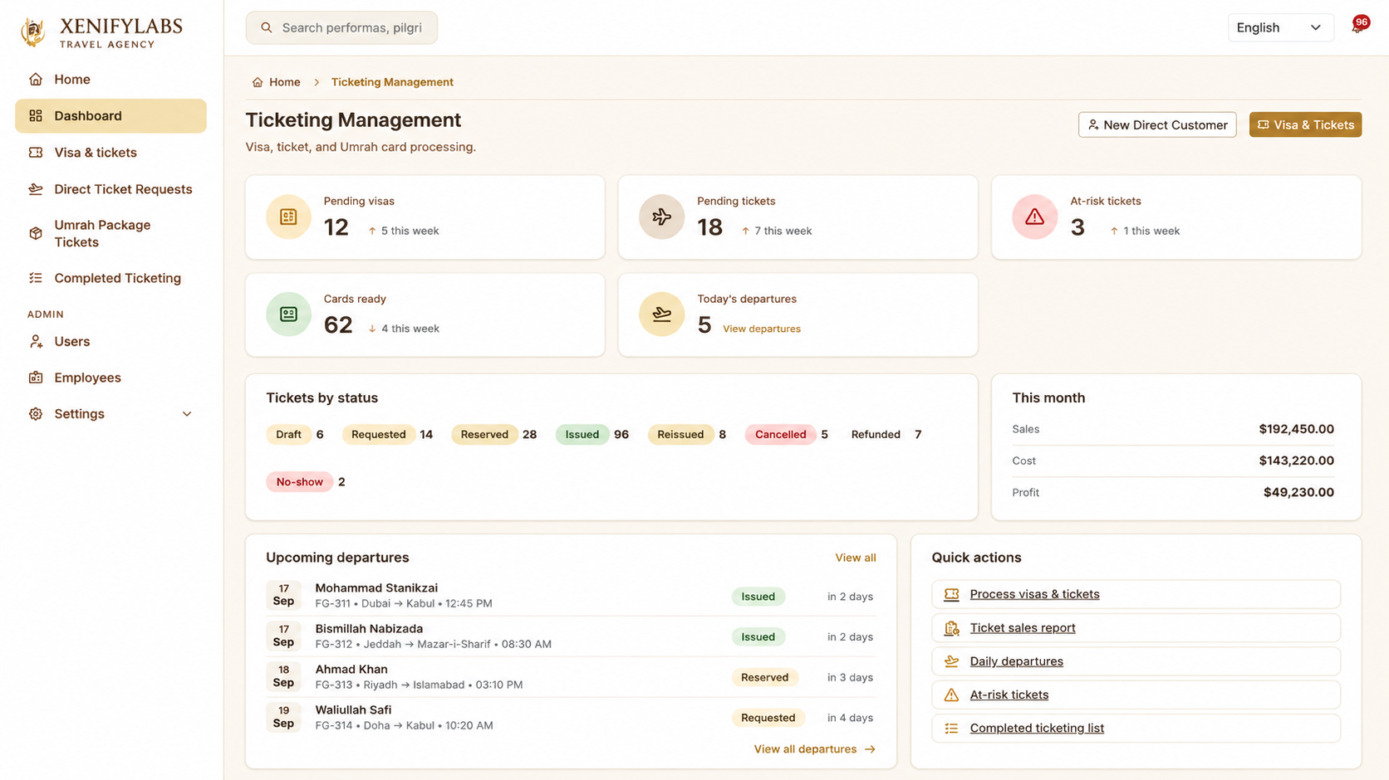Click the search performas input field
Screen dimensions: 1389x780
[341, 28]
